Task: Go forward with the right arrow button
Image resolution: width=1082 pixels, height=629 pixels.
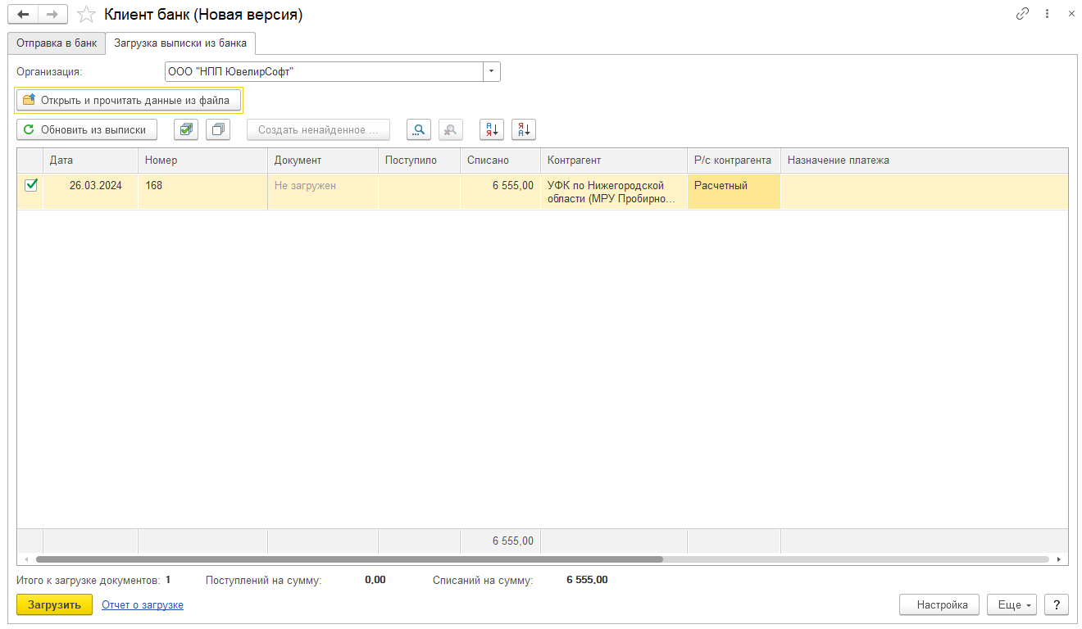Action: (52, 14)
